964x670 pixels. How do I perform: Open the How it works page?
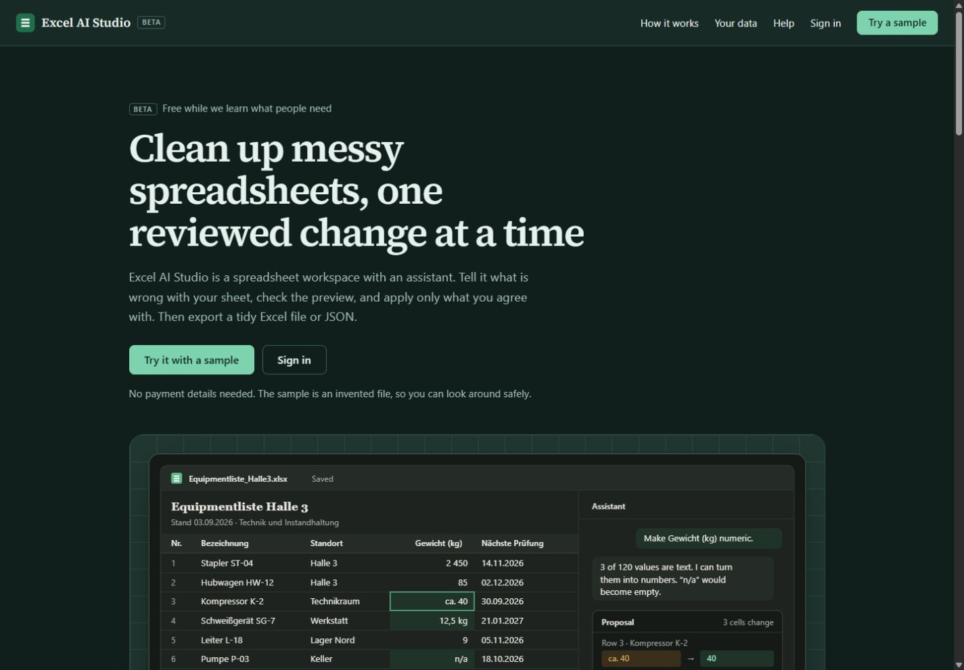pos(669,23)
